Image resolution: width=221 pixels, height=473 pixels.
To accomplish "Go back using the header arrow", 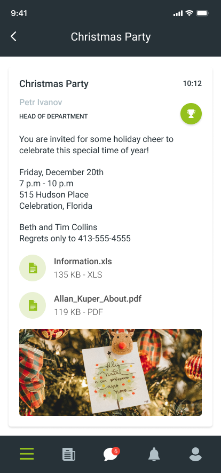I will click(x=13, y=36).
